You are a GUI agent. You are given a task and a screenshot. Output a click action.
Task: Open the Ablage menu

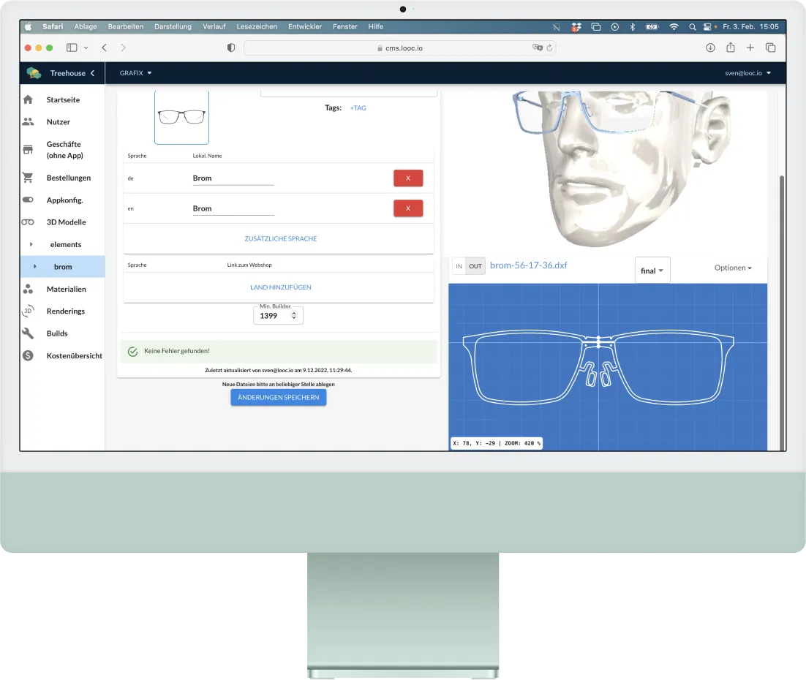pyautogui.click(x=86, y=27)
